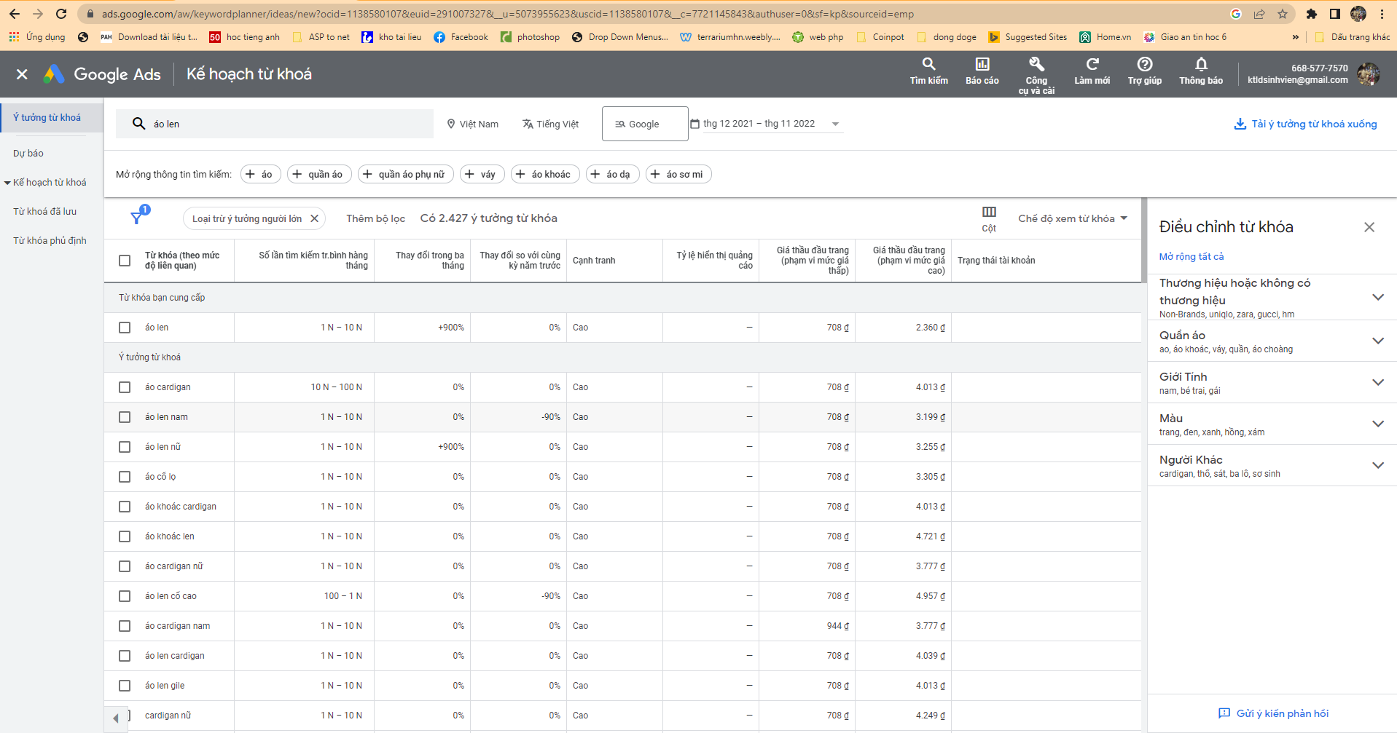Bookmark the page with the star icon
This screenshot has width=1397, height=733.
tap(1283, 14)
